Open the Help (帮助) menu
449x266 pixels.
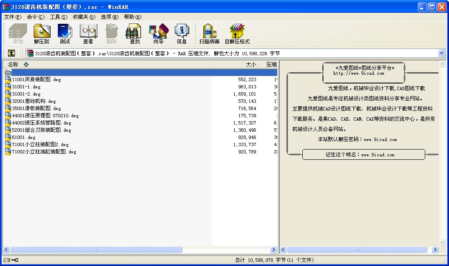[133, 17]
